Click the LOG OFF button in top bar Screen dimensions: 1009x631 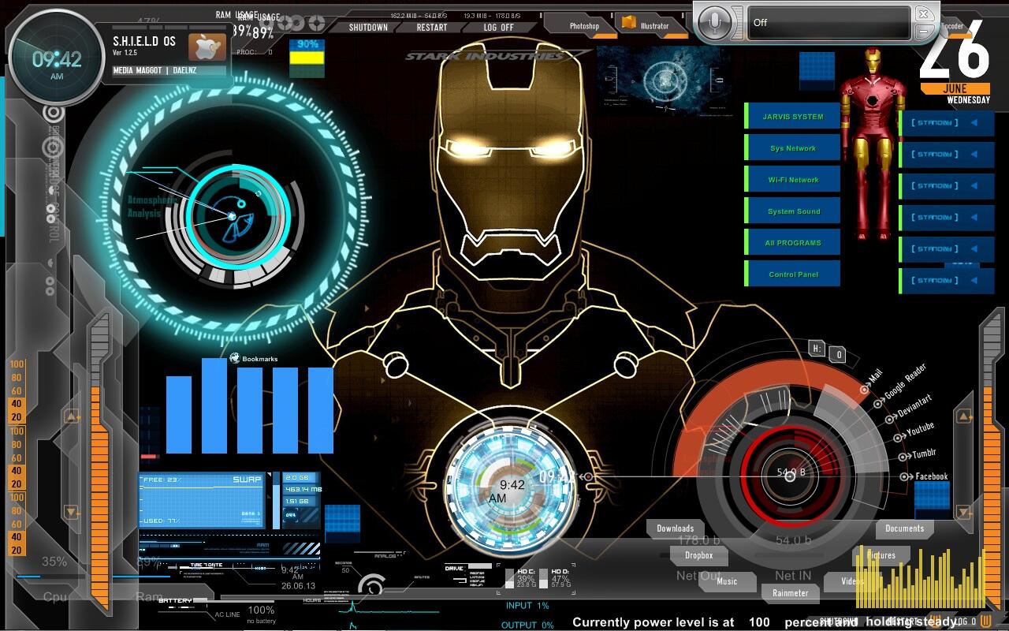point(498,27)
